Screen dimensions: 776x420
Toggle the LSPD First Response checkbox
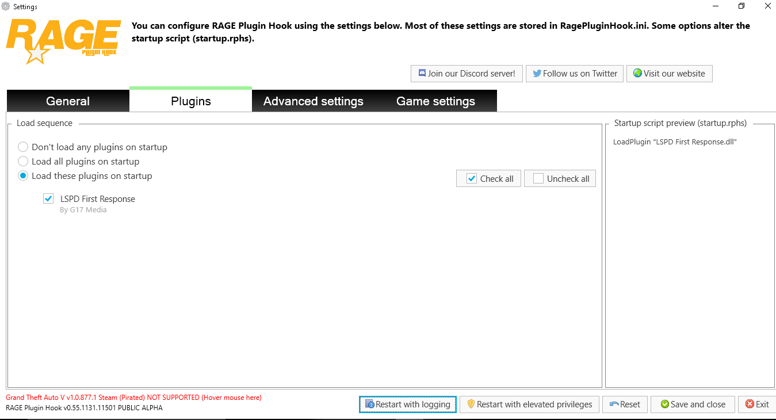48,198
